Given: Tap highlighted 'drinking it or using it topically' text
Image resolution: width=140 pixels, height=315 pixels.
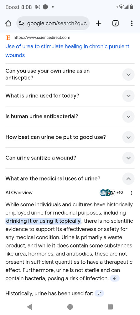Looking at the screenshot, I should pyautogui.click(x=43, y=221).
